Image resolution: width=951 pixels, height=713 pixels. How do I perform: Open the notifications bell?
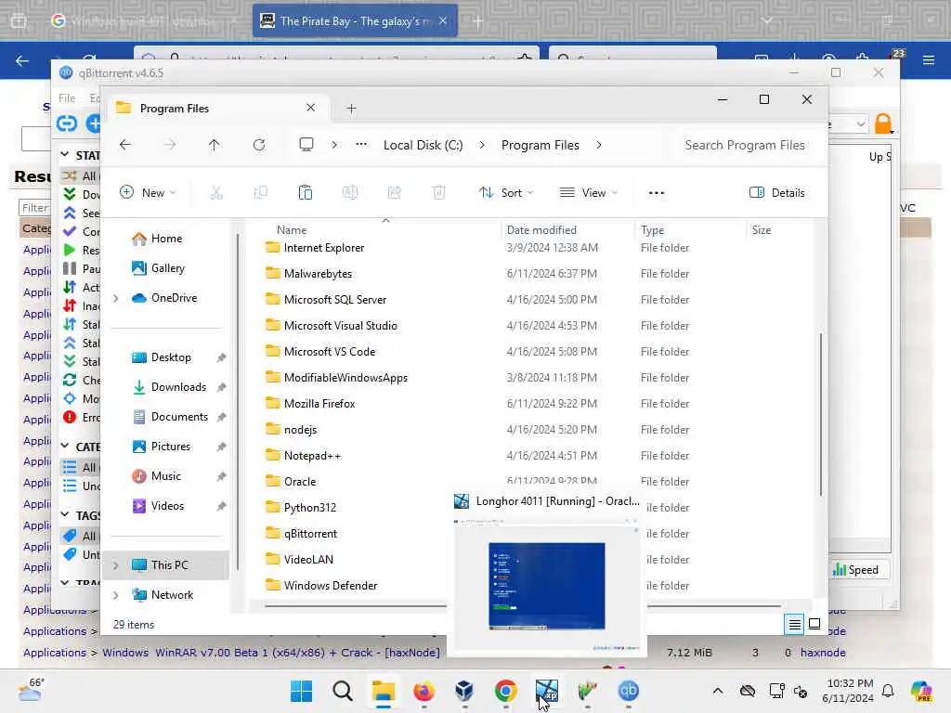[x=888, y=691]
